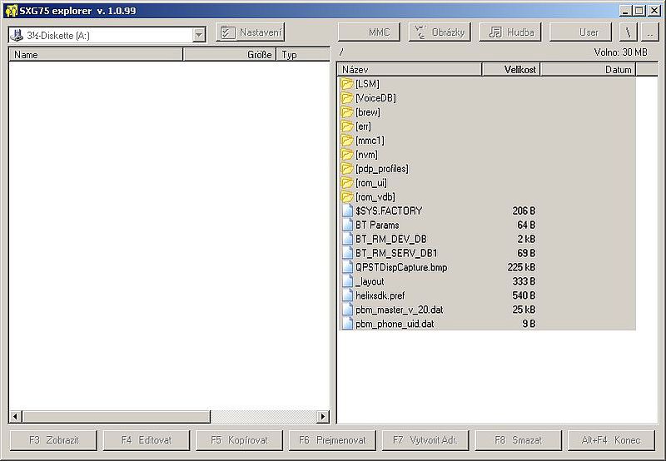Click the Nastavení settings button

click(x=251, y=32)
